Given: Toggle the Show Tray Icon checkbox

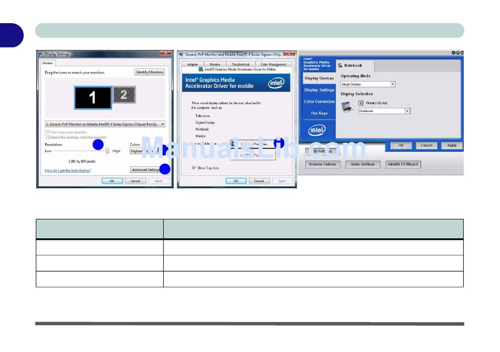Looking at the screenshot, I should 194,168.
